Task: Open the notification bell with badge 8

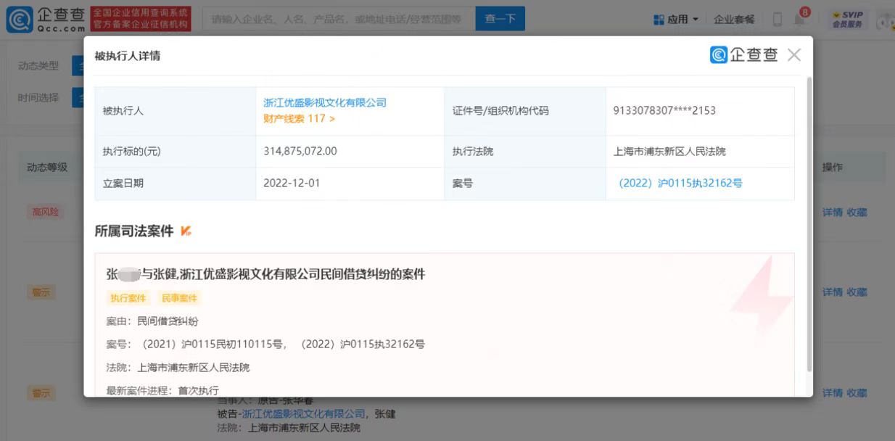Action: click(799, 19)
